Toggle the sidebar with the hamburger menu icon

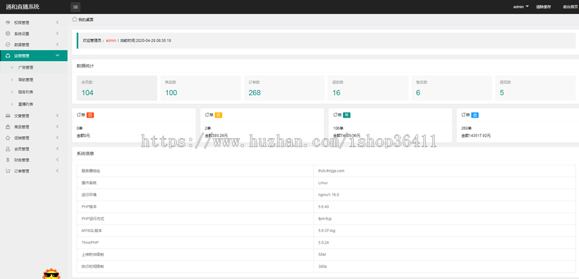(x=75, y=7)
